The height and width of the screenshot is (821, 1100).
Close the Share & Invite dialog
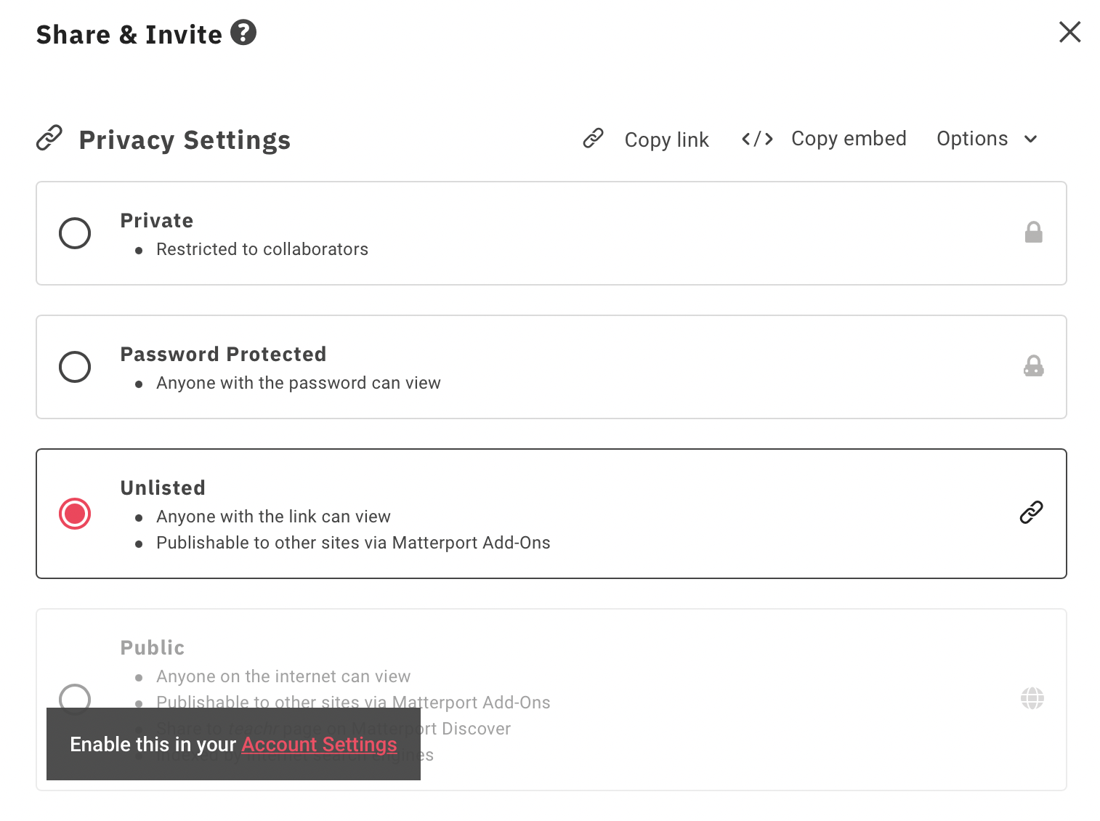pos(1069,32)
